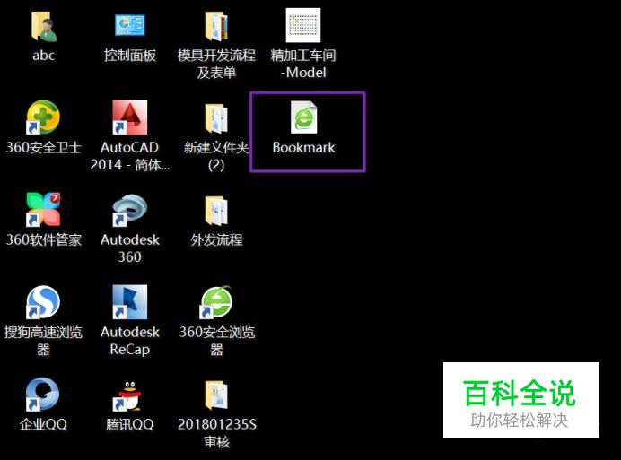Select the 360安全浏览器 shortcut icon
The height and width of the screenshot is (460, 621).
(216, 302)
